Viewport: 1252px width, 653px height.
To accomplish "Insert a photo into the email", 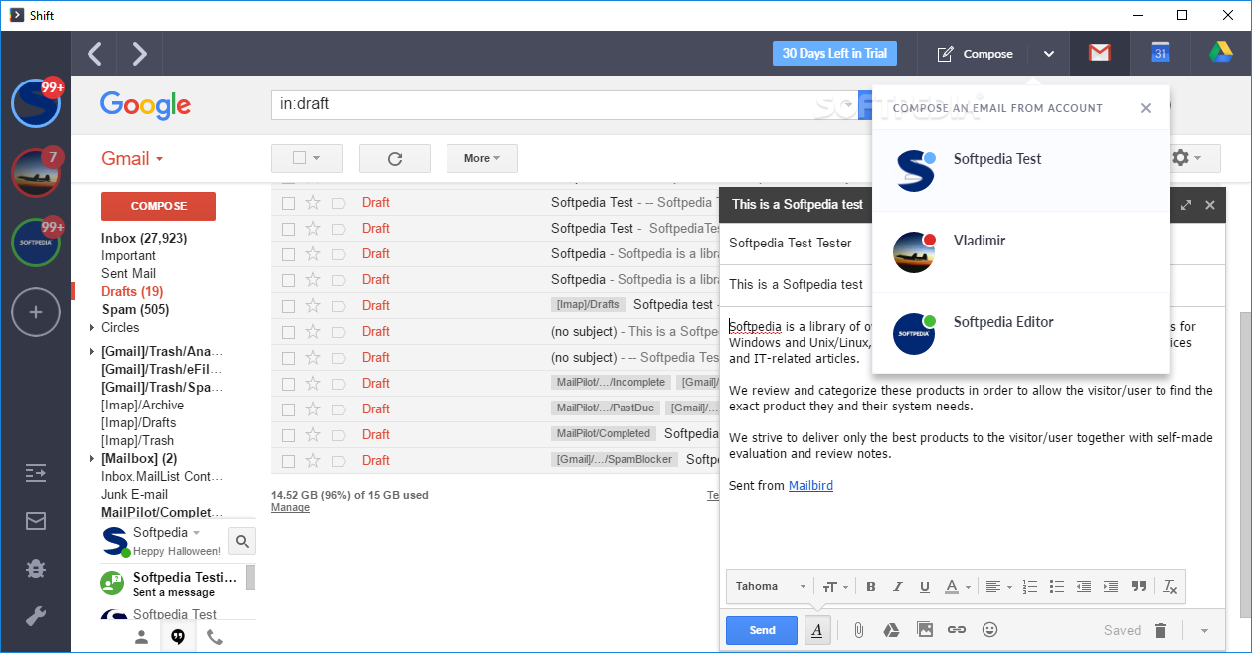I will coord(925,630).
